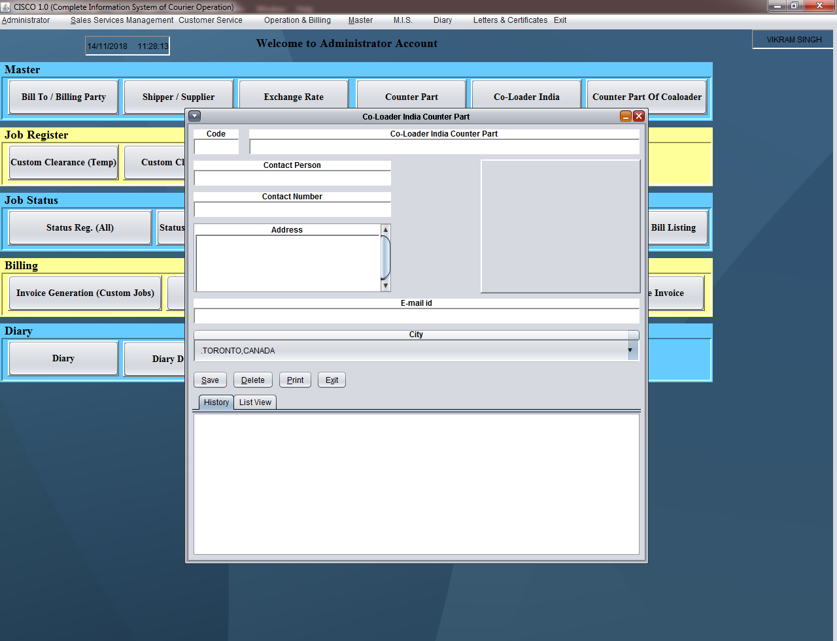The width and height of the screenshot is (837, 641).
Task: Focus the E-mail id field
Action: coord(417,316)
